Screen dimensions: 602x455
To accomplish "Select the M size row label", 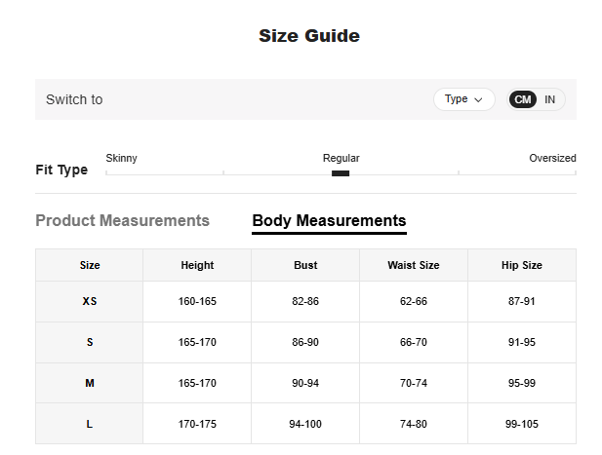I will tap(90, 384).
